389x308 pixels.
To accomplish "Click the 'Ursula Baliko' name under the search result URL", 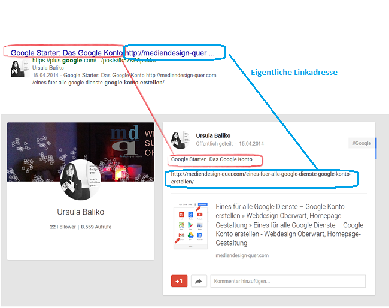I will tap(48, 68).
